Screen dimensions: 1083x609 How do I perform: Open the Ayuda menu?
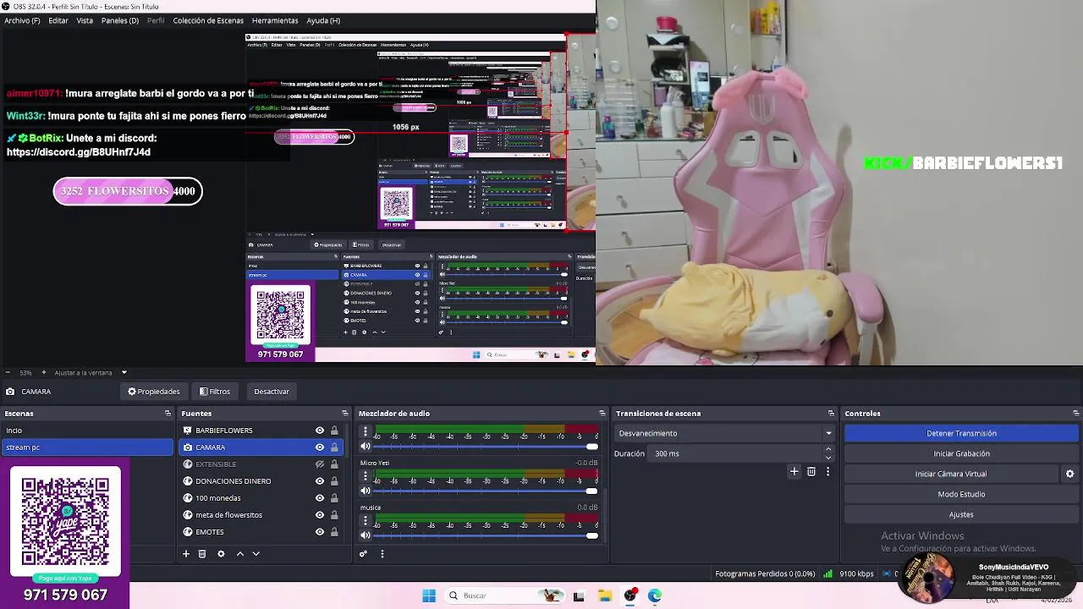pyautogui.click(x=323, y=20)
